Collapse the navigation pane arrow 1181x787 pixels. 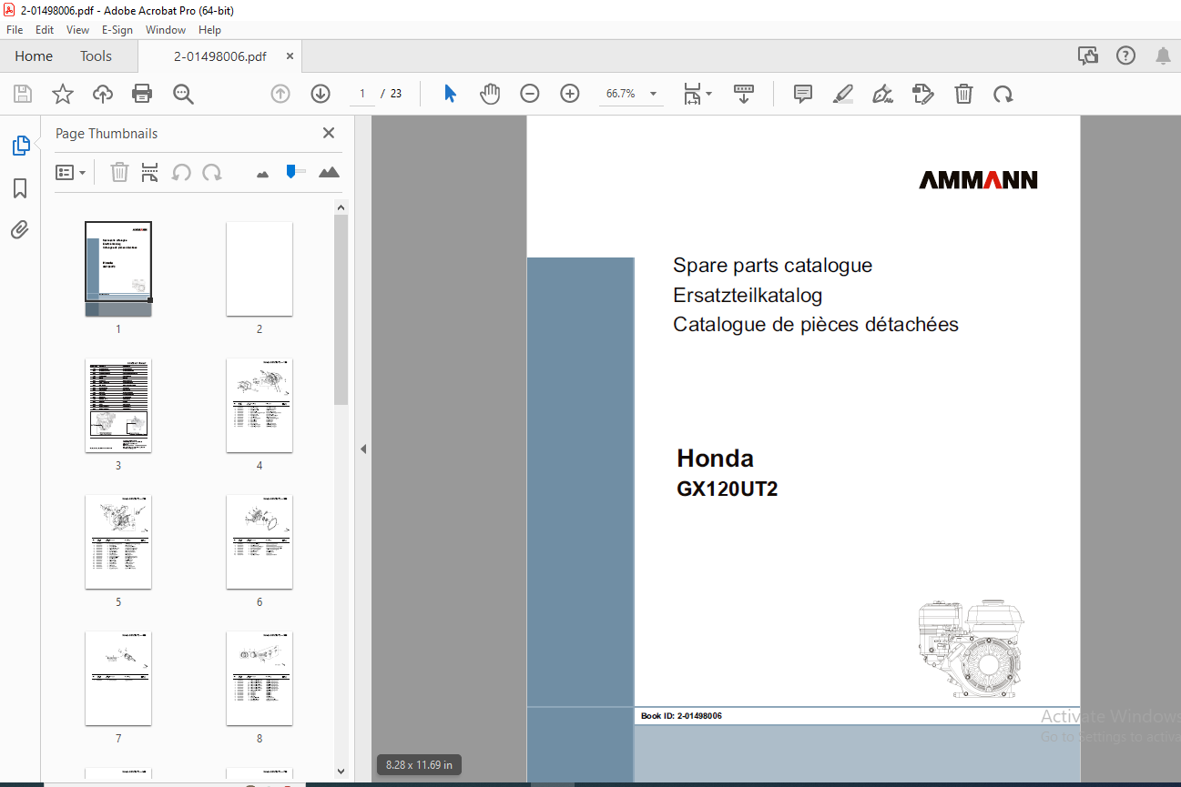coord(362,449)
